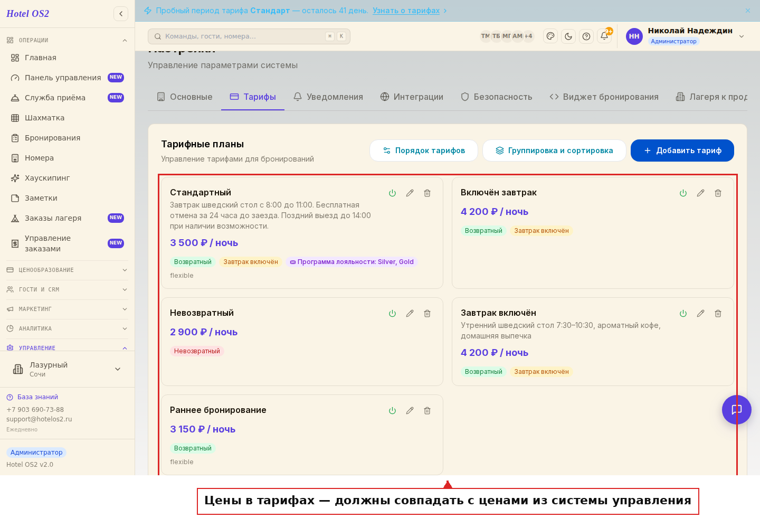Screen dimensions: 760x527
Task: Open Управление заказами page
Action: [x=67, y=243]
